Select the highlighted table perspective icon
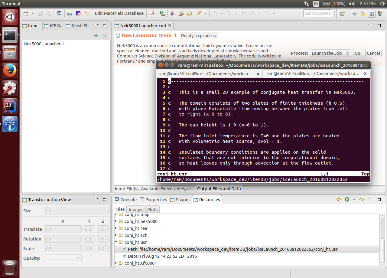The width and height of the screenshot is (387, 278). [x=372, y=13]
